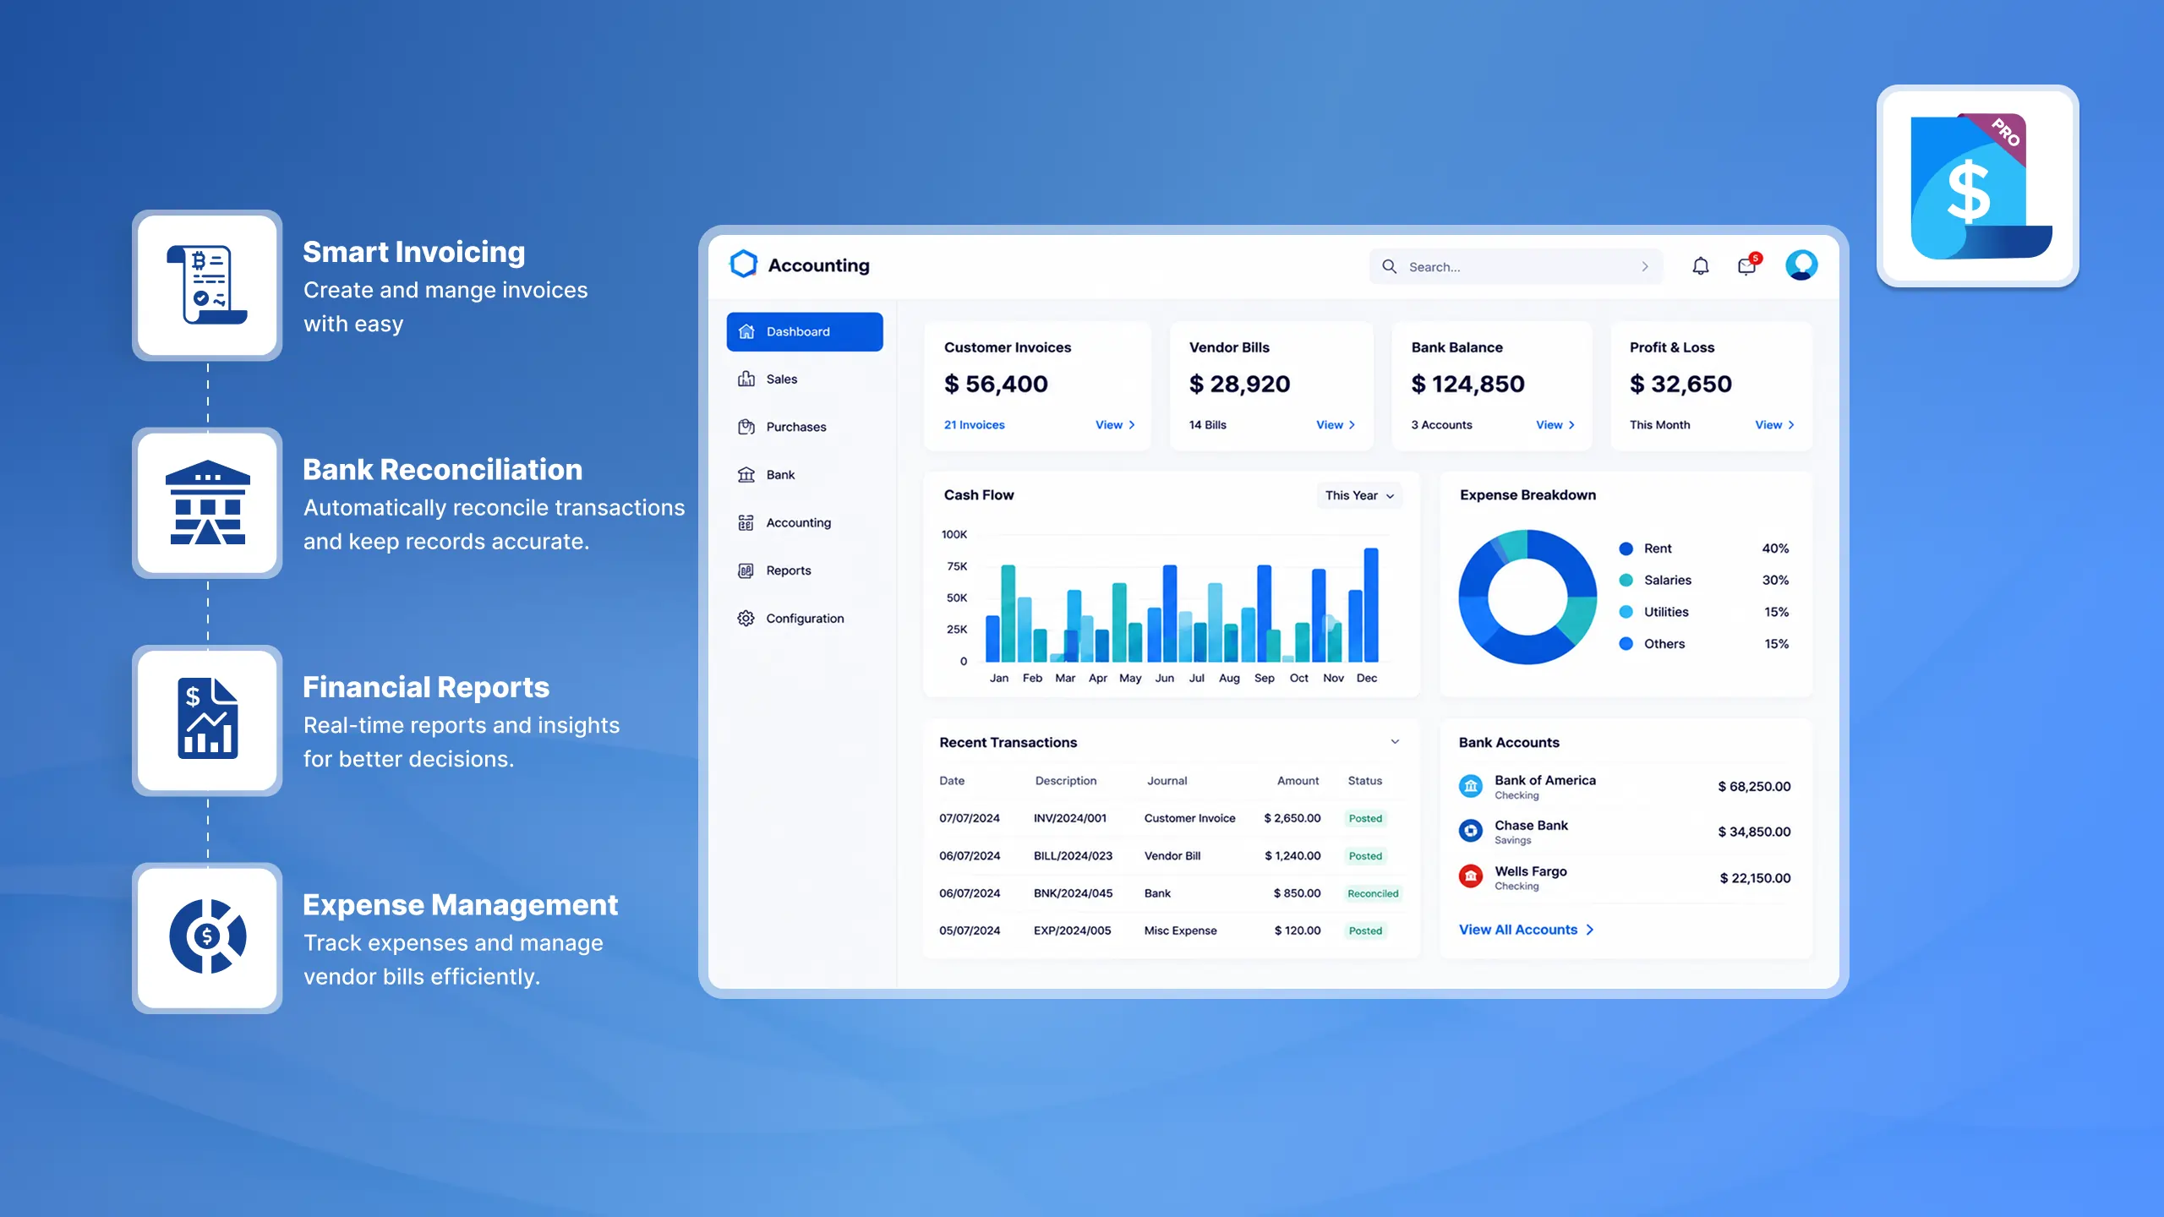Click the Amount column header
This screenshot has width=2164, height=1217.
[x=1298, y=781]
